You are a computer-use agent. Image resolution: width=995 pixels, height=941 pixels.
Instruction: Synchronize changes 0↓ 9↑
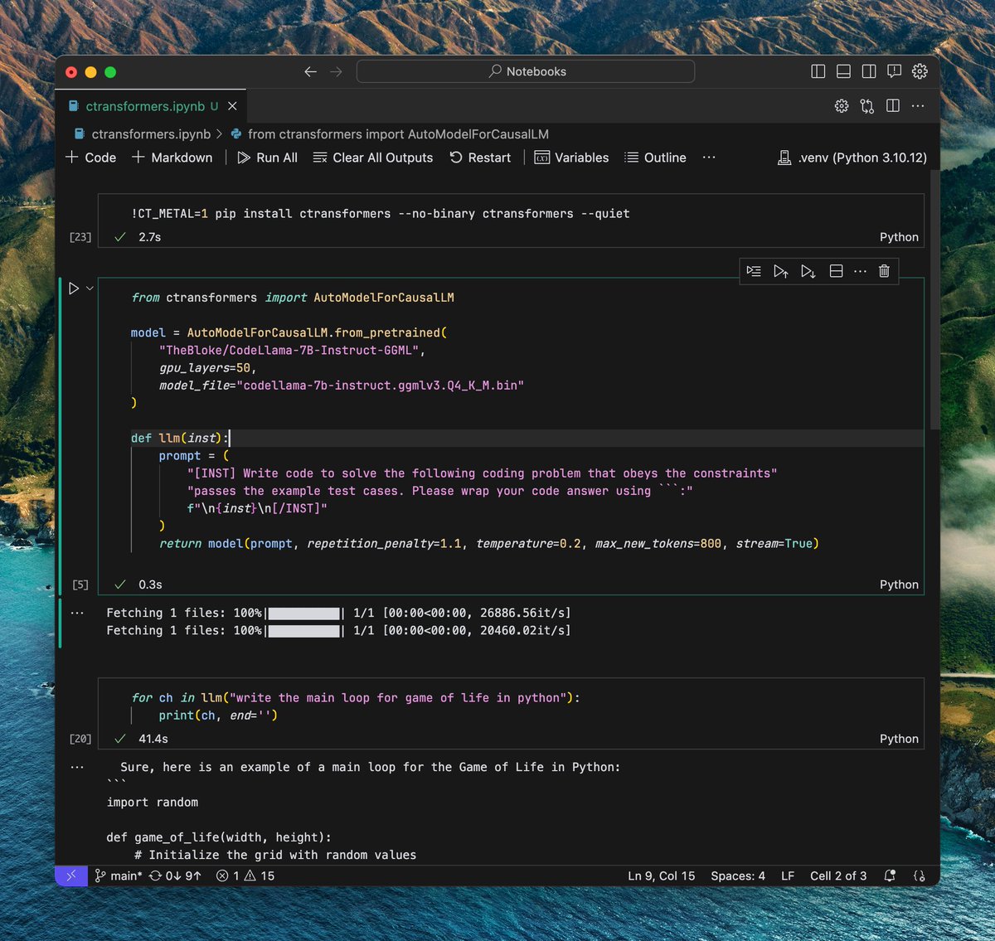point(175,876)
